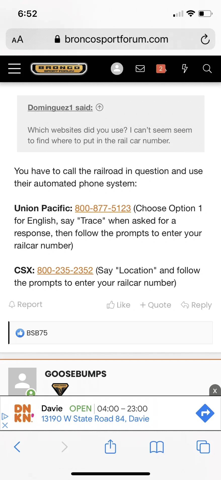This screenshot has width=221, height=480.
Task: Tap the Bronco Sport Forum logo
Action: pos(59,68)
